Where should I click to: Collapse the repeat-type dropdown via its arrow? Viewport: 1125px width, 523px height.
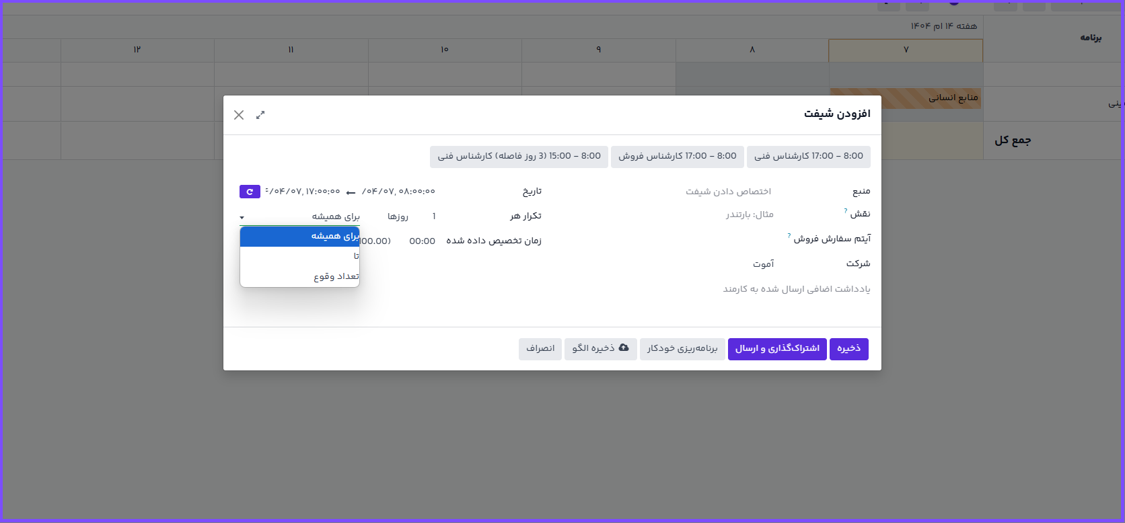[x=242, y=217]
